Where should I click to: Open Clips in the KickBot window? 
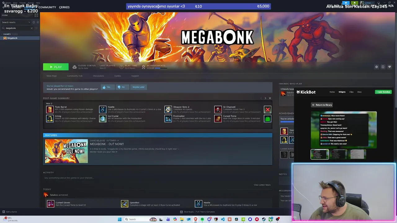coord(351,92)
